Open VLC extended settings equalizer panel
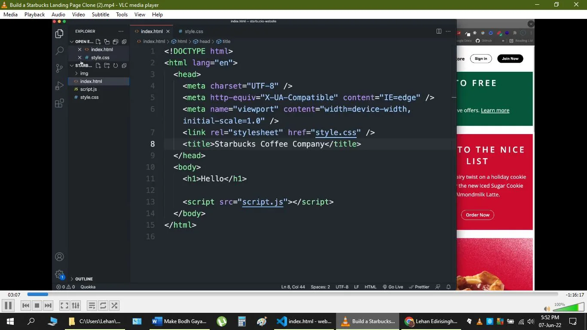 click(76, 306)
